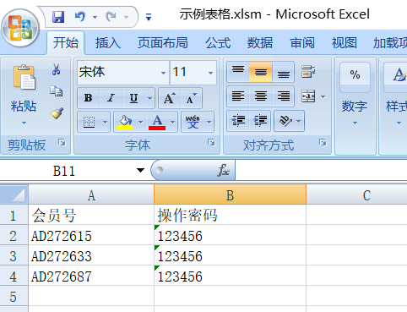Image resolution: width=407 pixels, height=312 pixels.
Task: Open the 宋体 font name dropdown
Action: [x=163, y=73]
